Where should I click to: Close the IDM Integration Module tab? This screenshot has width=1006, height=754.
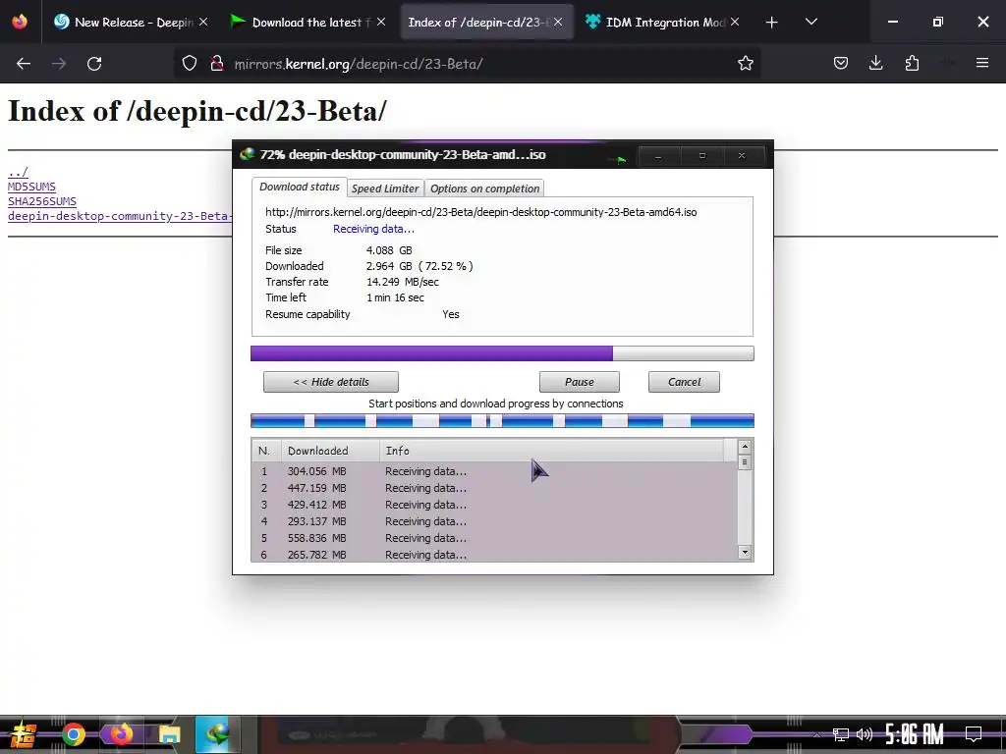point(735,22)
